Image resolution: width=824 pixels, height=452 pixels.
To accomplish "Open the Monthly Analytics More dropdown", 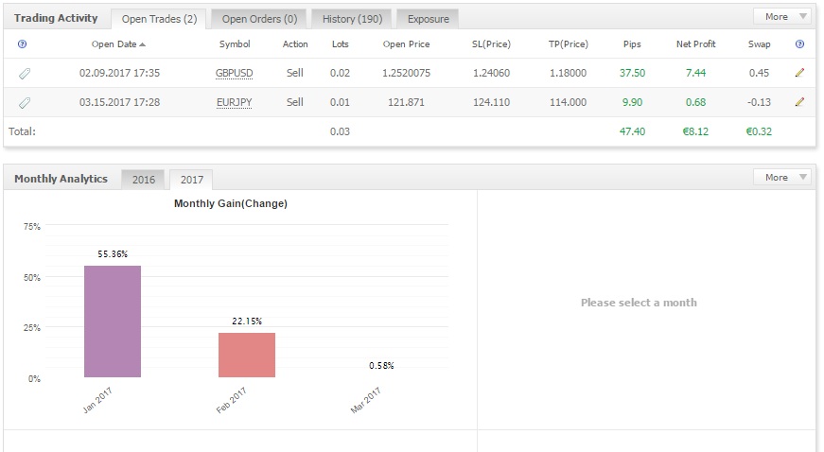I will click(x=781, y=178).
